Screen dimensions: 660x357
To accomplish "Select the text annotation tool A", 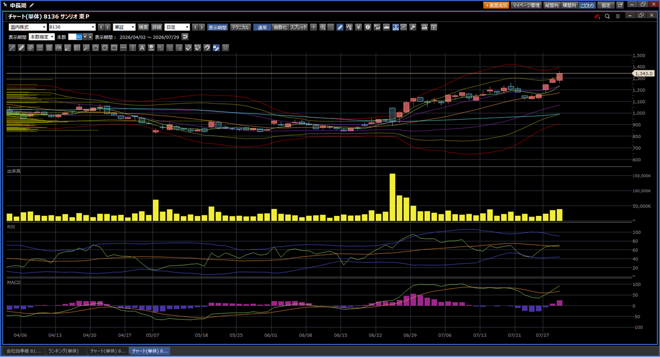I will point(142,48).
